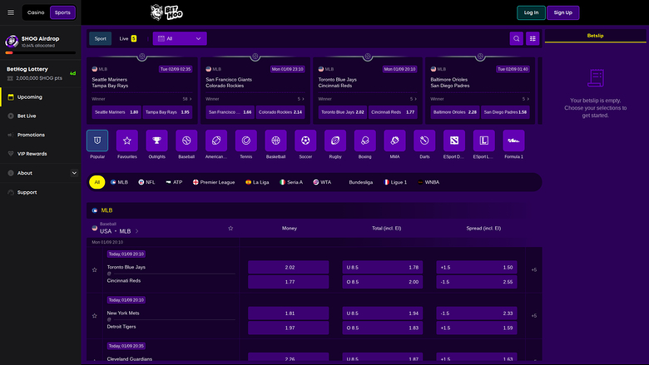649x365 pixels.
Task: Filter by La Liga
Action: click(257, 182)
